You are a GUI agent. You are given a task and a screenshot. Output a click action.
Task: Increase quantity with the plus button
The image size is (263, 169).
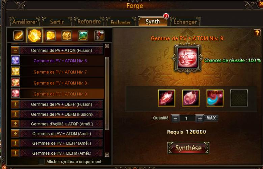200,118
